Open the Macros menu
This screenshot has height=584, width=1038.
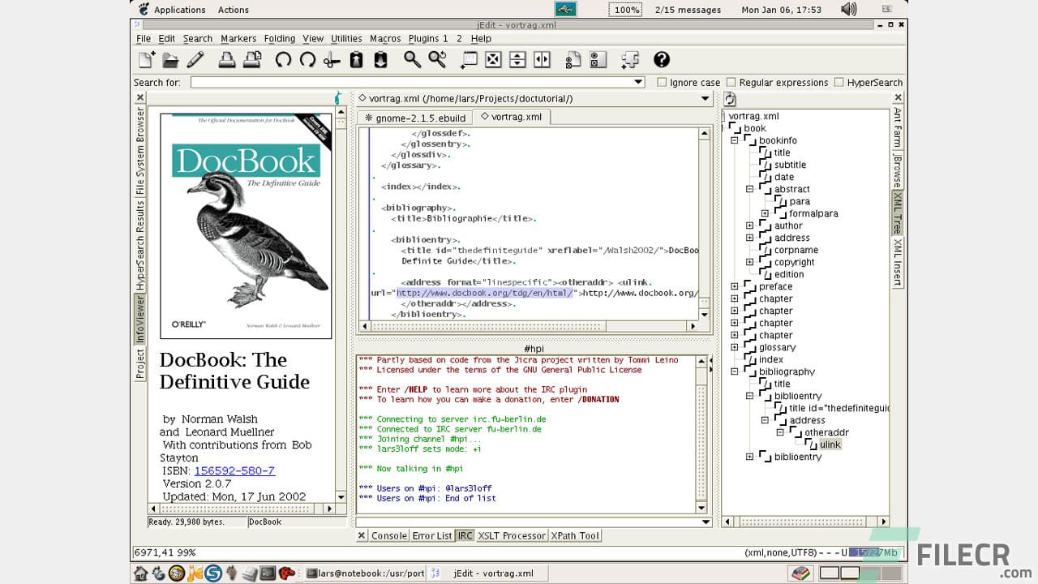(x=385, y=38)
